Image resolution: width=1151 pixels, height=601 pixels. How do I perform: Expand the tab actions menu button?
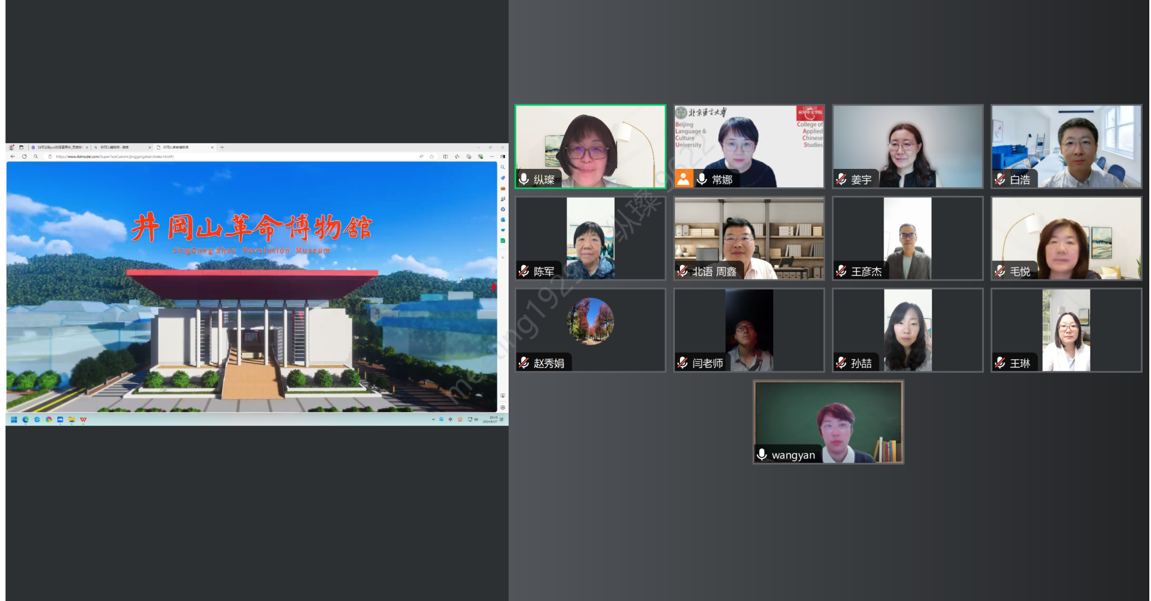click(x=21, y=148)
